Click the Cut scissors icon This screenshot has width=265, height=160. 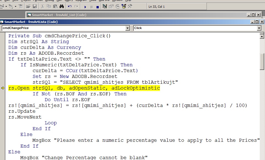click(42, 7)
